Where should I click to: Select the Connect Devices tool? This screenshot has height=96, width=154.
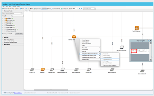click(56, 9)
